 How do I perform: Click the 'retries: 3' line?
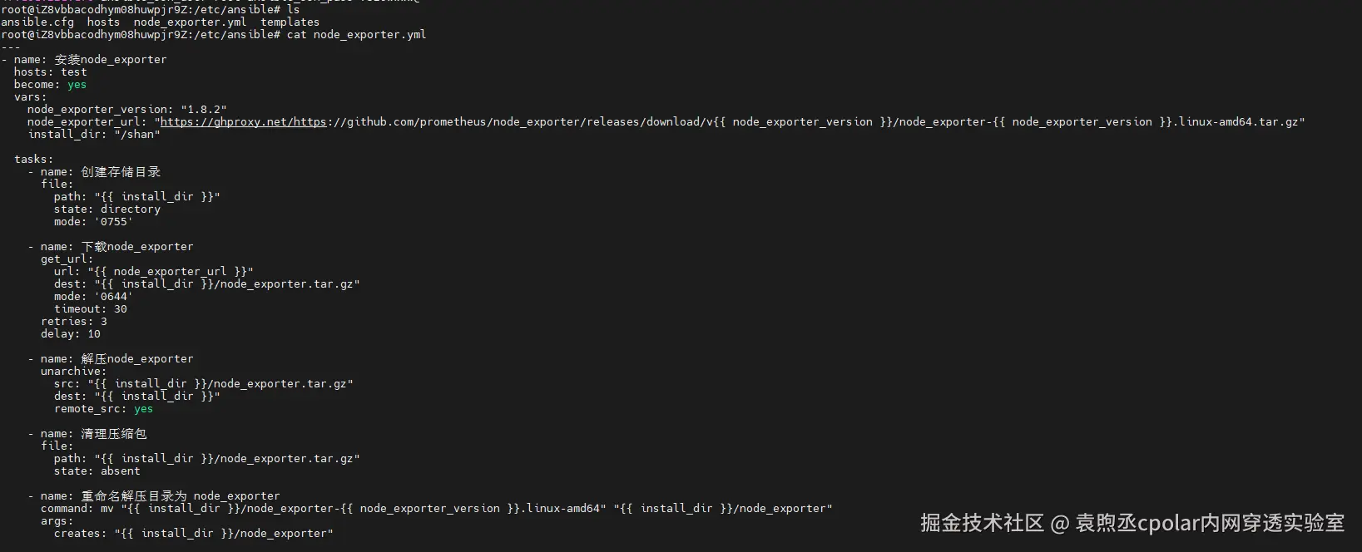coord(74,322)
